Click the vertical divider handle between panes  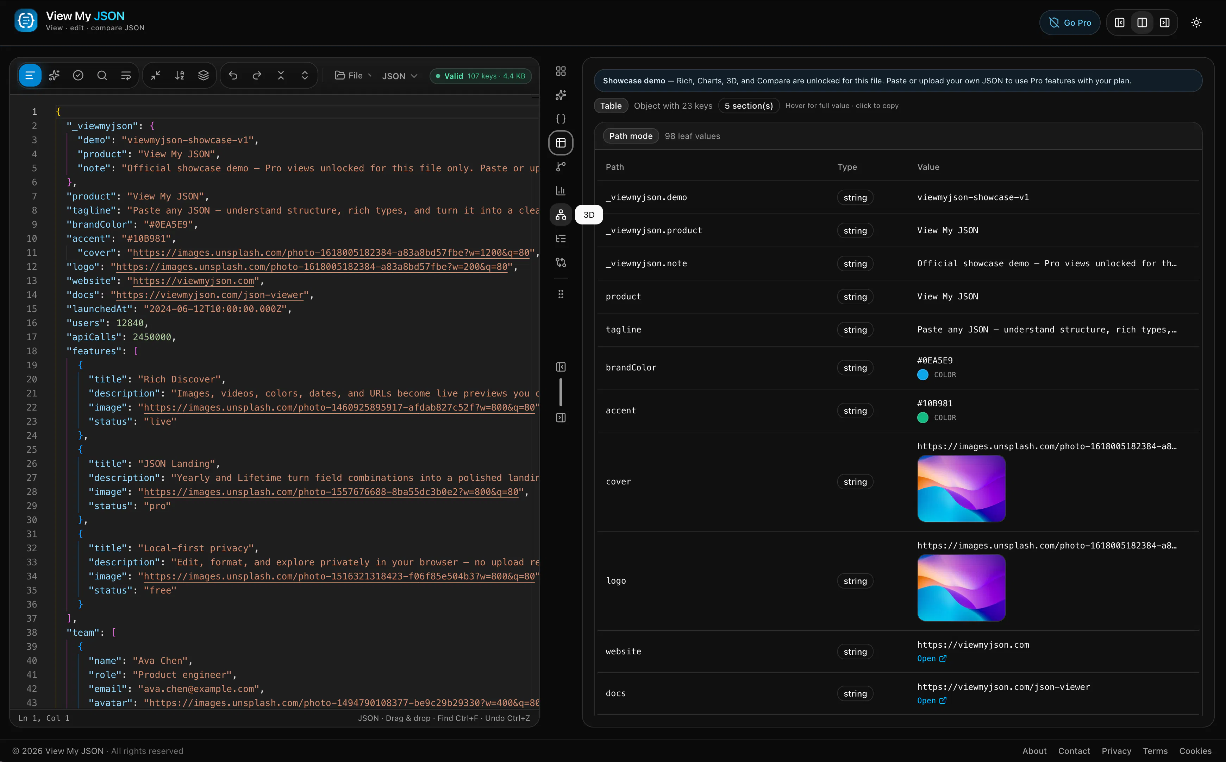561,393
